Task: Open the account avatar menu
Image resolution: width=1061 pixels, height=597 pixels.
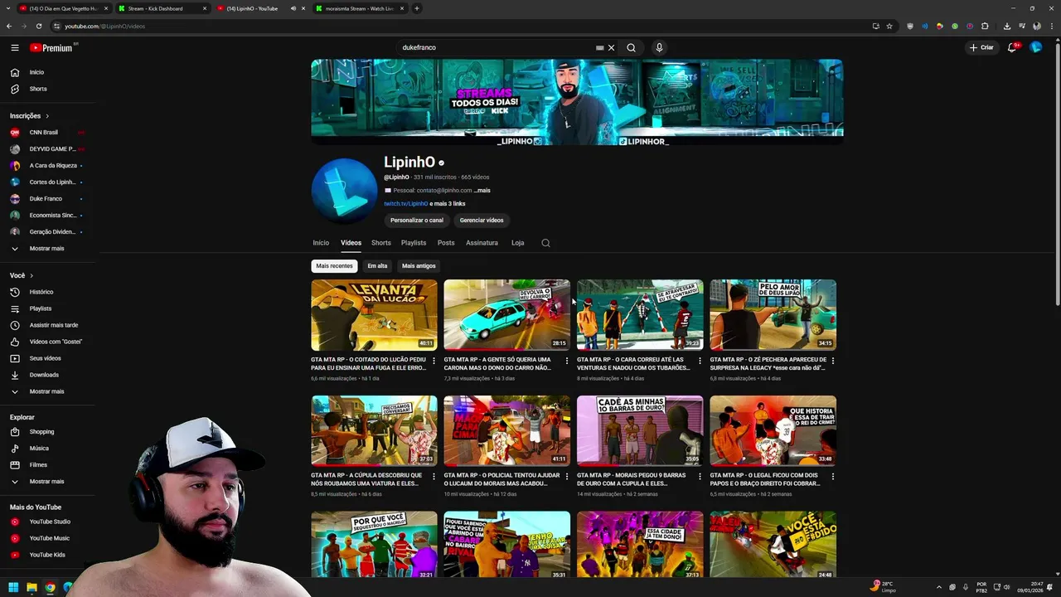Action: tap(1035, 47)
